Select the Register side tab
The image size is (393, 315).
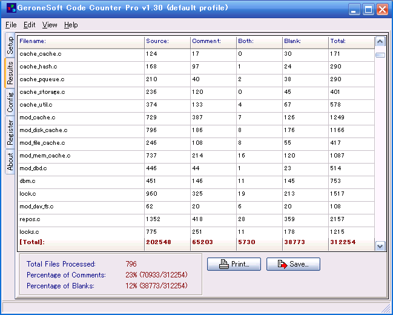click(x=10, y=132)
